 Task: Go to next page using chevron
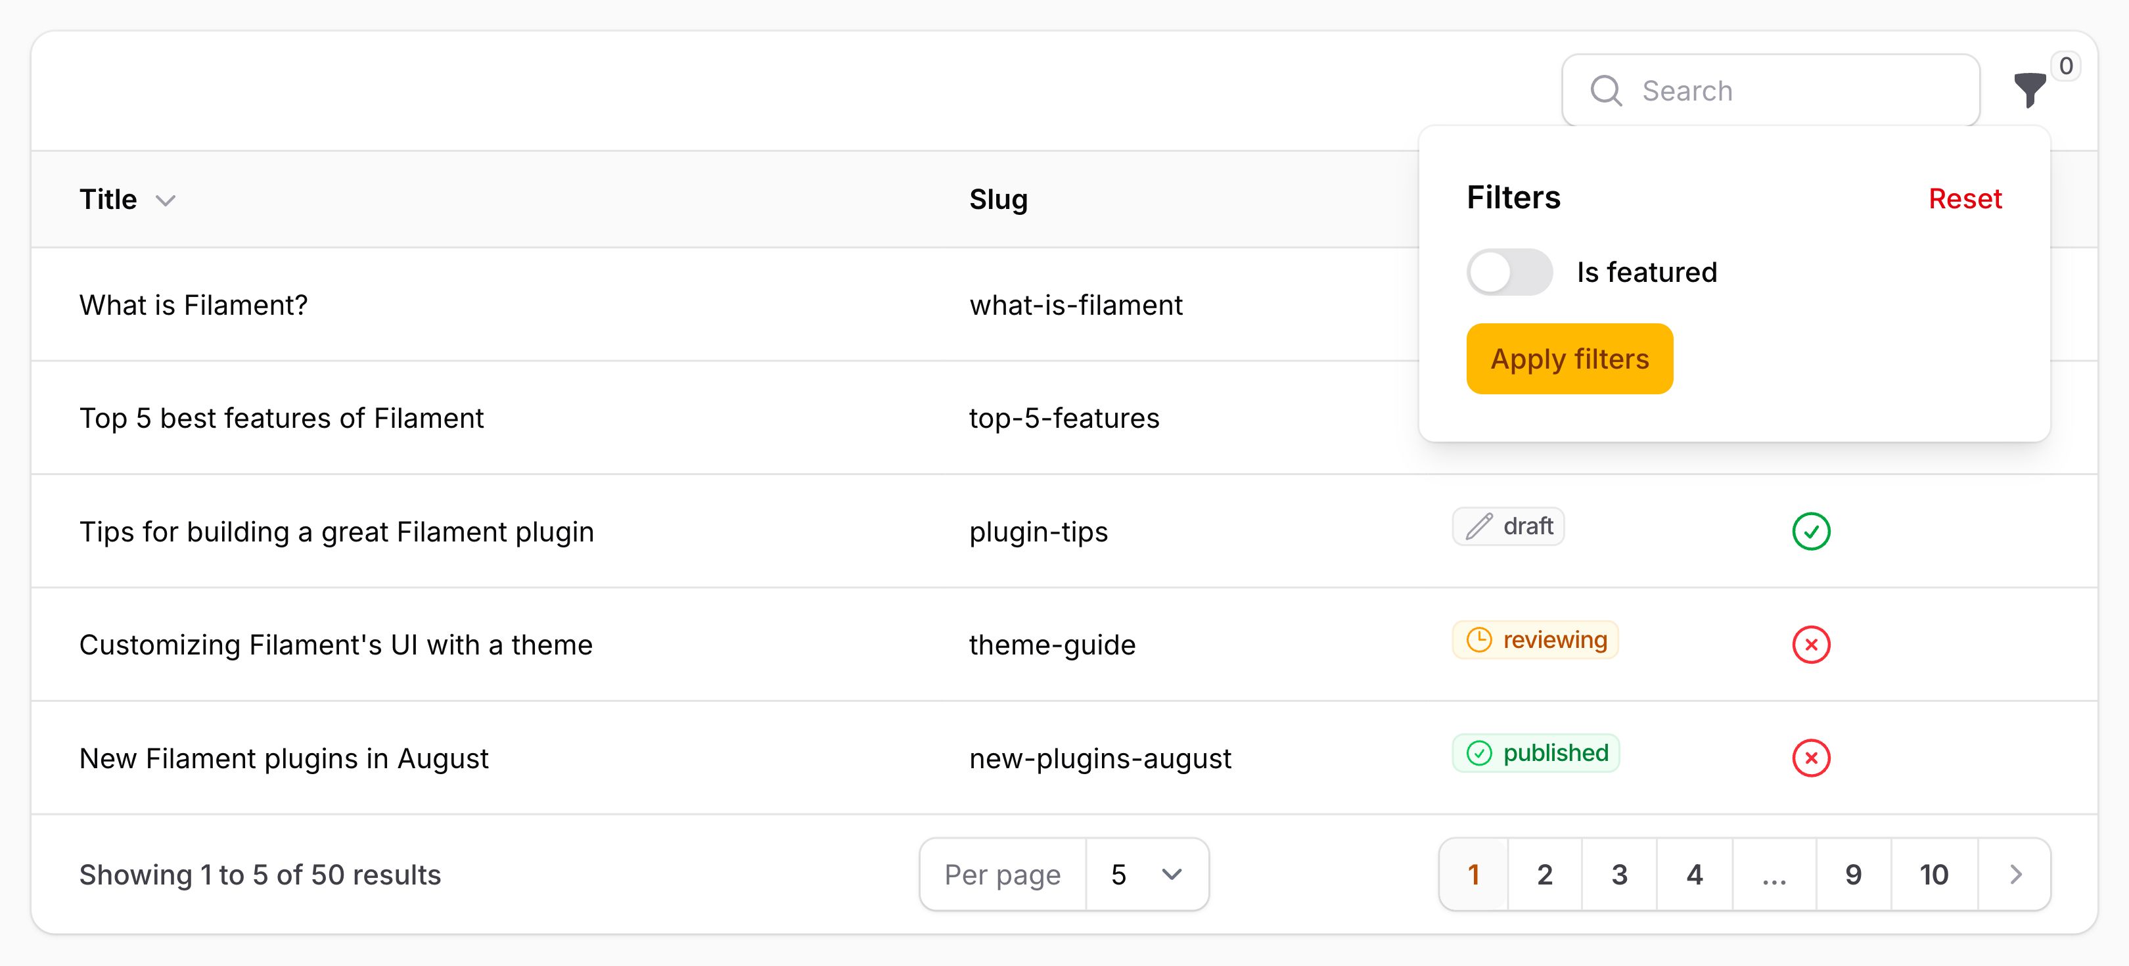pos(2015,874)
